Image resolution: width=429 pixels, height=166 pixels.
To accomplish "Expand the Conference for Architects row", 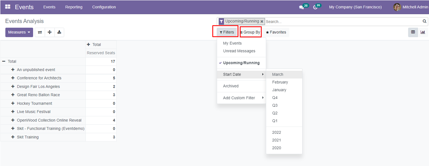I will [13, 78].
